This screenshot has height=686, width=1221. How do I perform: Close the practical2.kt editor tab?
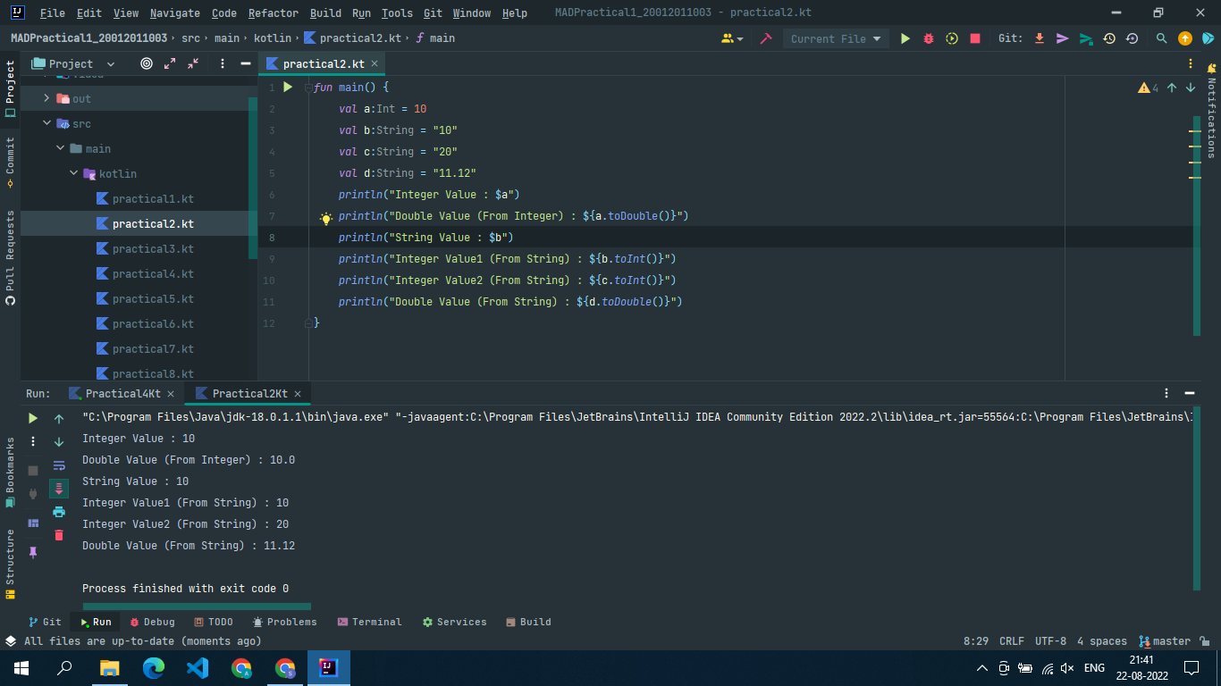click(x=375, y=63)
